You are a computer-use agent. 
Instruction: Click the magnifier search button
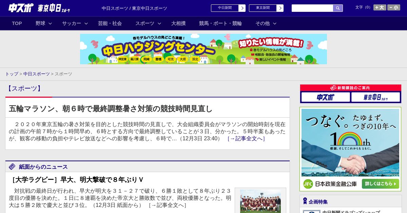338,8
